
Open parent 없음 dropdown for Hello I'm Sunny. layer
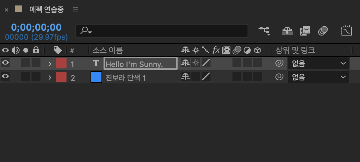click(x=319, y=63)
